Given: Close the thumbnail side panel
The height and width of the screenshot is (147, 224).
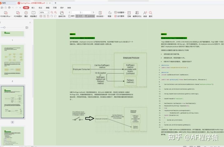Looking at the screenshot, I should pos(30,22).
